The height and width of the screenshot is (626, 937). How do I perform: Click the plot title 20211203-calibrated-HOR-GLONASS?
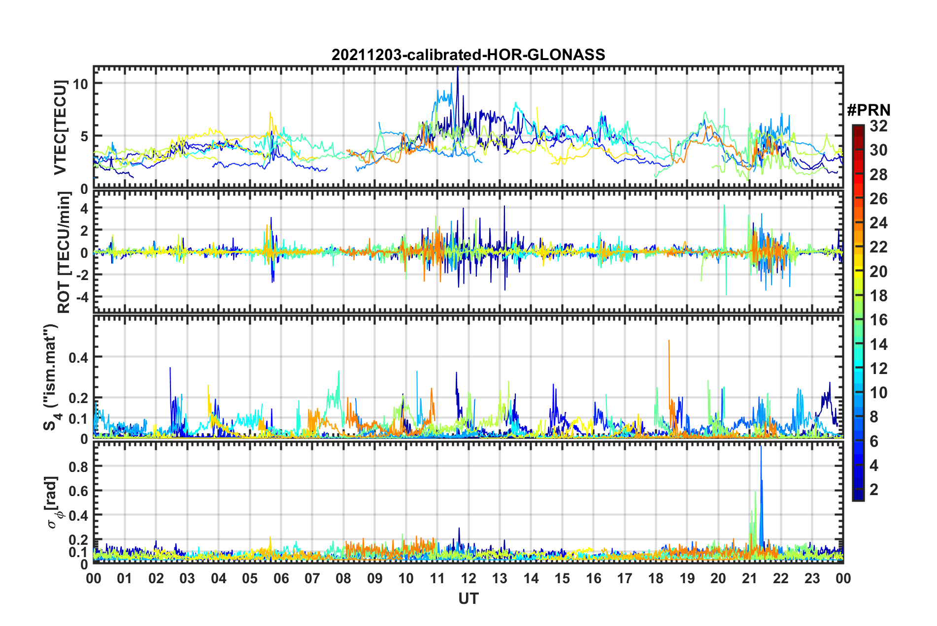(468, 54)
